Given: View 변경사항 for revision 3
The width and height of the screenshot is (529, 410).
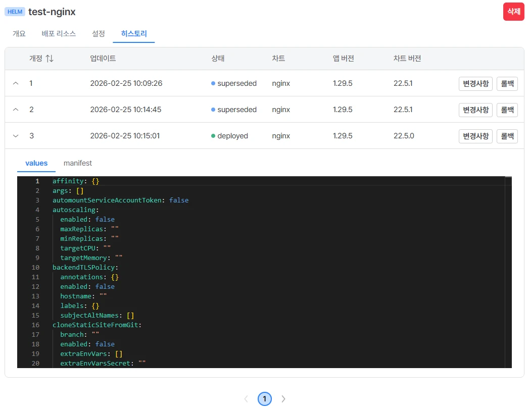Looking at the screenshot, I should 475,136.
